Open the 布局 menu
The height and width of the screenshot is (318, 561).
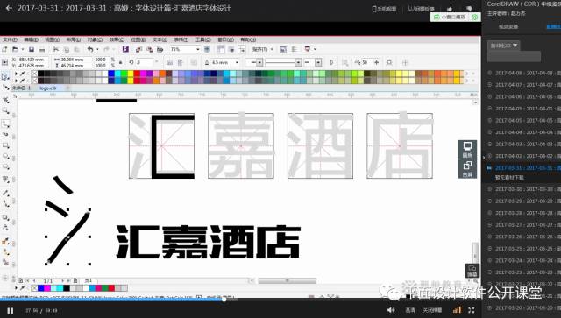tap(74, 39)
